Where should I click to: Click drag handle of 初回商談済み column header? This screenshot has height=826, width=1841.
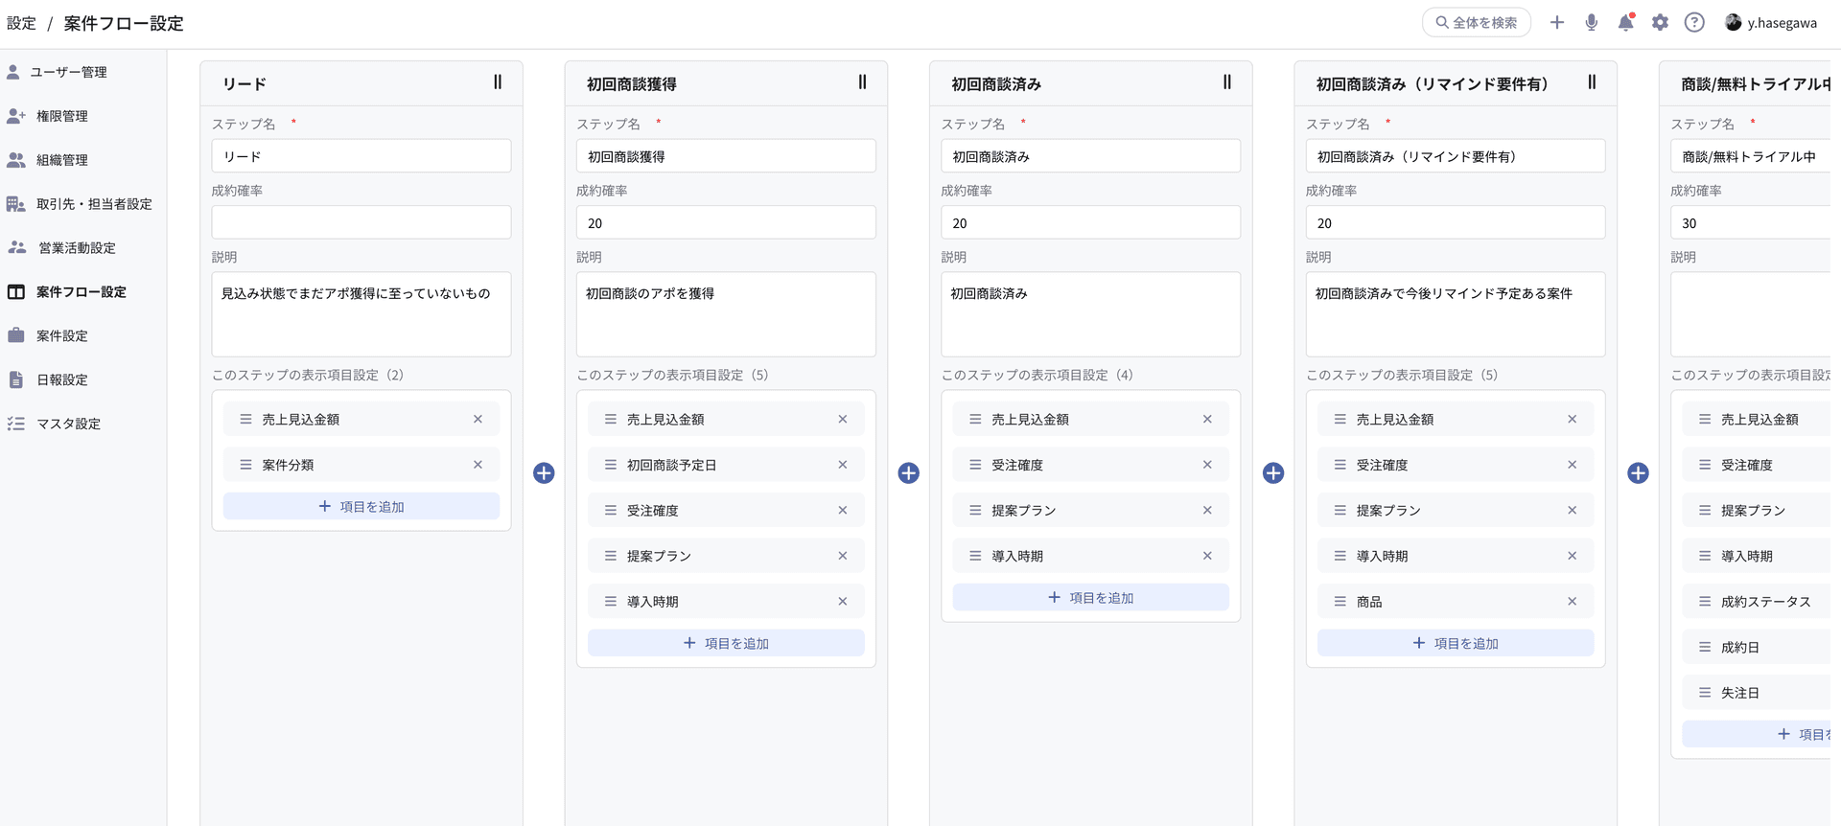pyautogui.click(x=1226, y=82)
